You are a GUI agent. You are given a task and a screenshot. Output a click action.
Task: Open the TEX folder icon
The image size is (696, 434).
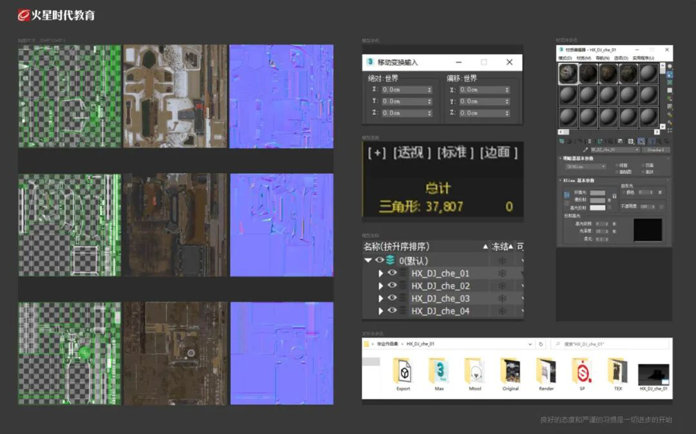tap(618, 371)
